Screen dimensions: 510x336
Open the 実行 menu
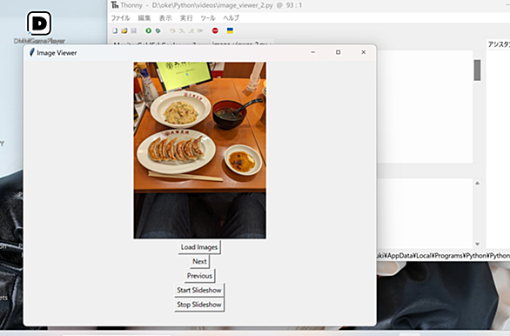coord(186,18)
